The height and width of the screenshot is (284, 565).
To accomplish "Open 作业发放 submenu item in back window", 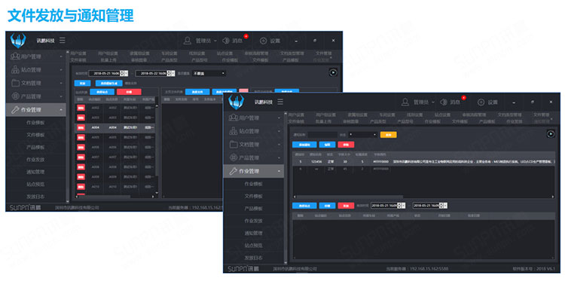I will [x=35, y=159].
